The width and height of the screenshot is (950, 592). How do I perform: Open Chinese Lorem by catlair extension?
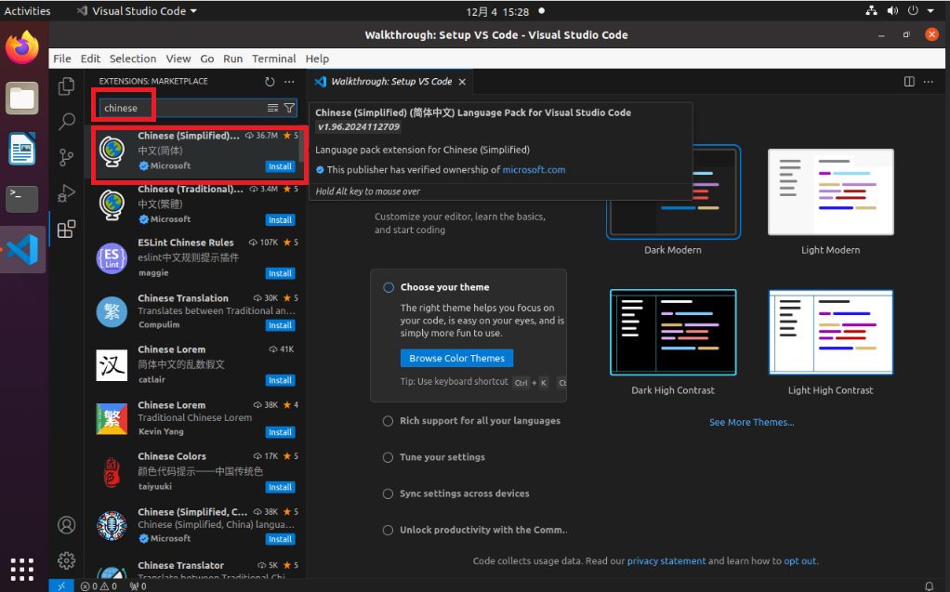click(x=195, y=365)
